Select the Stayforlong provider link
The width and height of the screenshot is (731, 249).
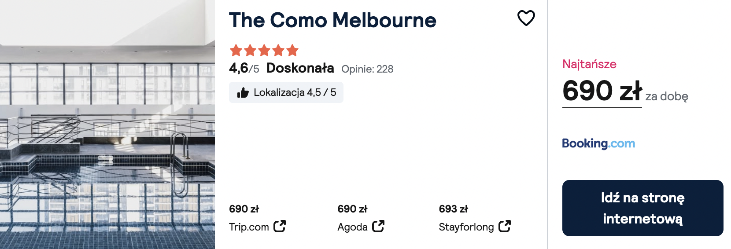[475, 227]
